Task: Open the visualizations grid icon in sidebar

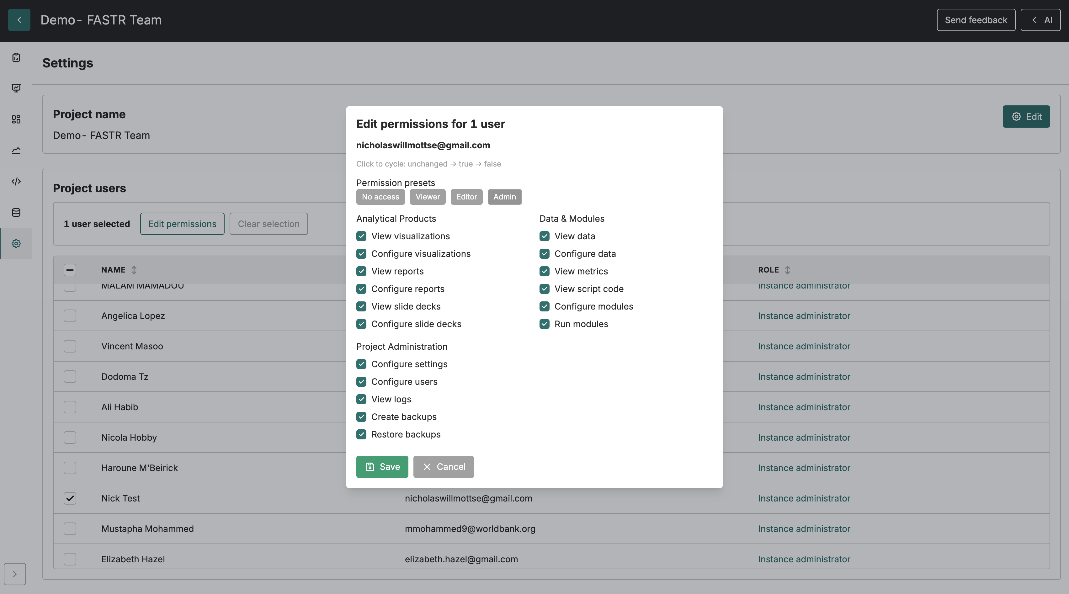Action: tap(16, 119)
